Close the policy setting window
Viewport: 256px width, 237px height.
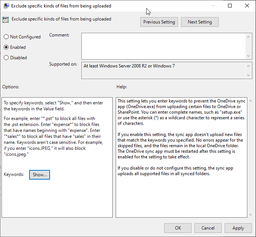pos(247,6)
